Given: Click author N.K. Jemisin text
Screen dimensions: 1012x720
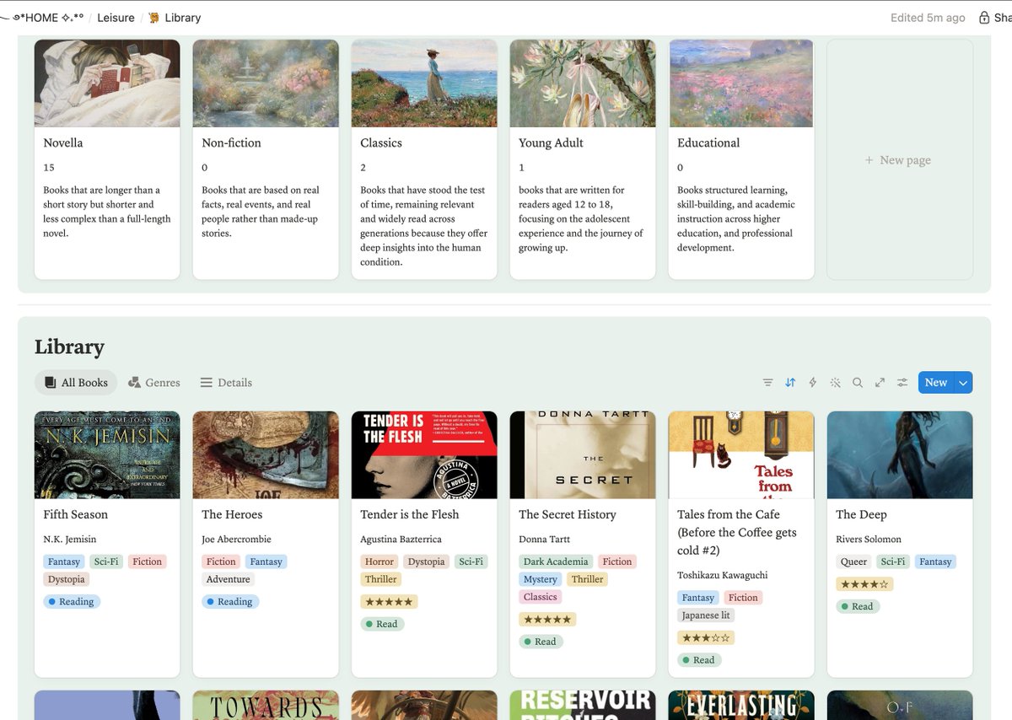Looking at the screenshot, I should pos(70,539).
